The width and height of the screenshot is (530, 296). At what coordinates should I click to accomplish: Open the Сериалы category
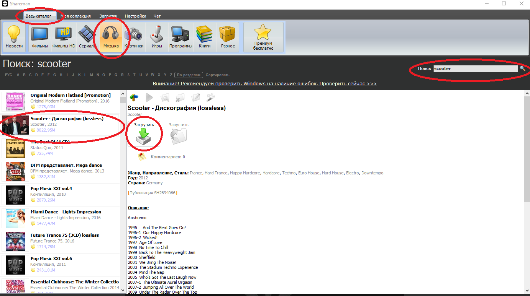(87, 37)
